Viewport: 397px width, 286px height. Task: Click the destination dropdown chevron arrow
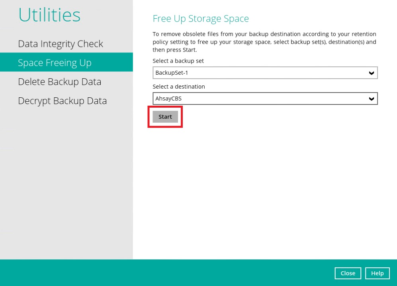(x=371, y=99)
